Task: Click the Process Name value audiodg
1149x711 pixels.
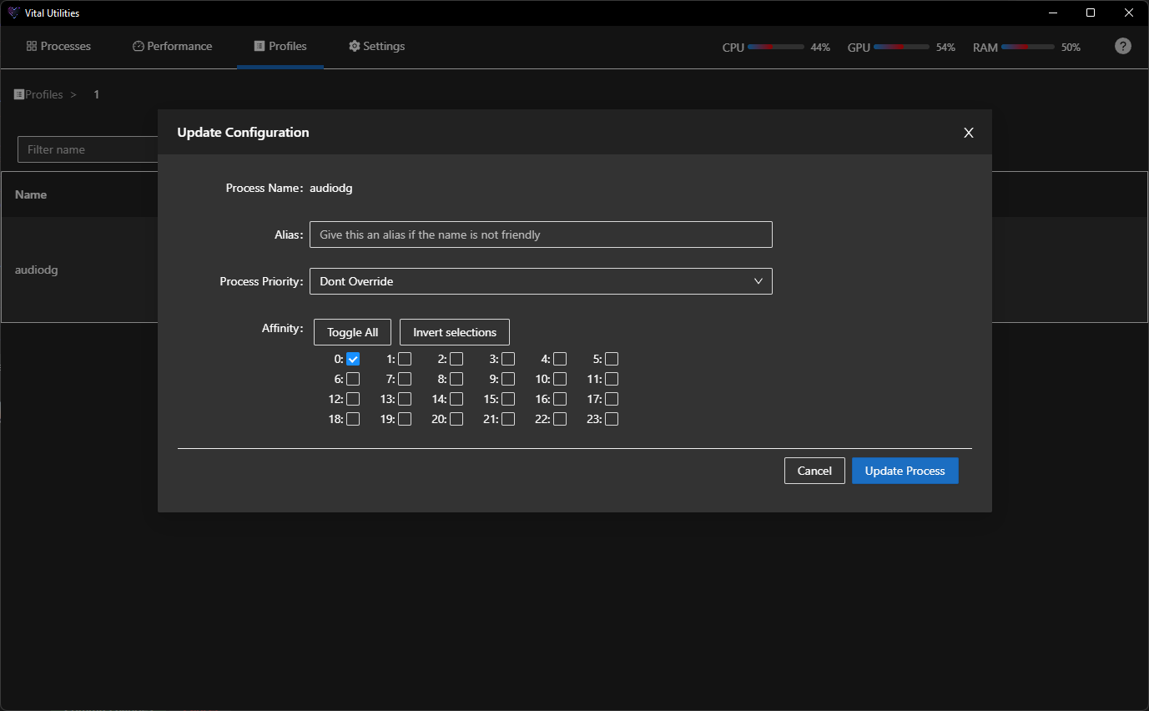Action: coord(331,189)
